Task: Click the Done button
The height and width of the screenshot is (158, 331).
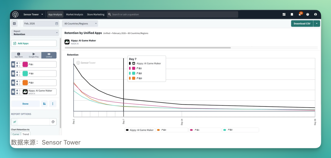Action: tap(25, 104)
